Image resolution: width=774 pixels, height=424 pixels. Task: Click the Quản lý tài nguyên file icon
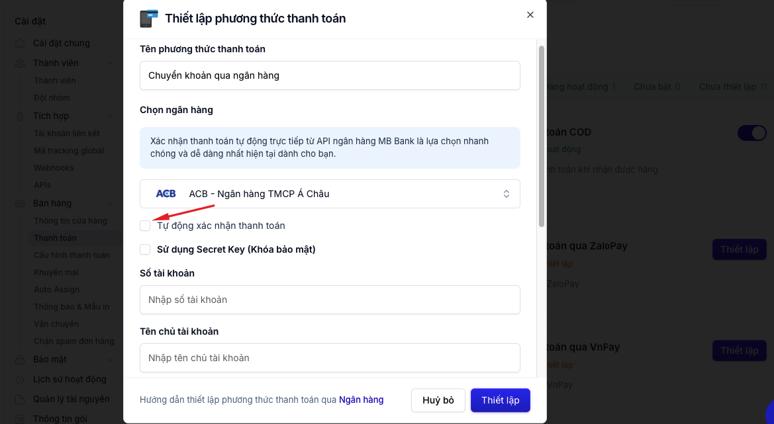pyautogui.click(x=20, y=399)
